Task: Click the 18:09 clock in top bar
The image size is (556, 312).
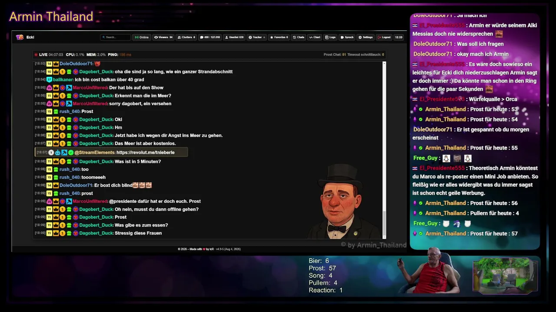Action: click(x=398, y=37)
